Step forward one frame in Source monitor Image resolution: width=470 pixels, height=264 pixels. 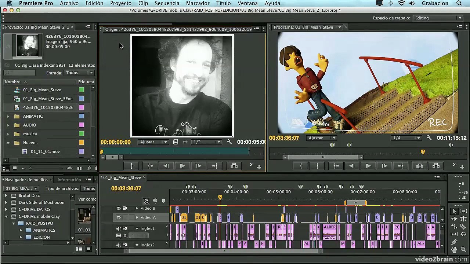tap(199, 166)
